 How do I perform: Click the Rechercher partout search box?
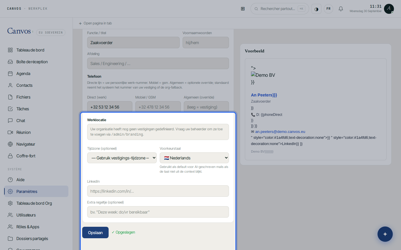[280, 9]
